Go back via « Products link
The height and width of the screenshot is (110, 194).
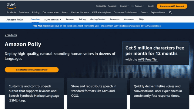pos(11,35)
